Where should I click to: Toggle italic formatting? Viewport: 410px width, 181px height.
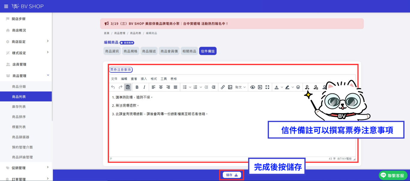(x=144, y=87)
